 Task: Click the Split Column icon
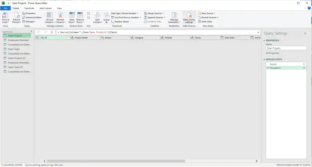[x=97, y=15]
